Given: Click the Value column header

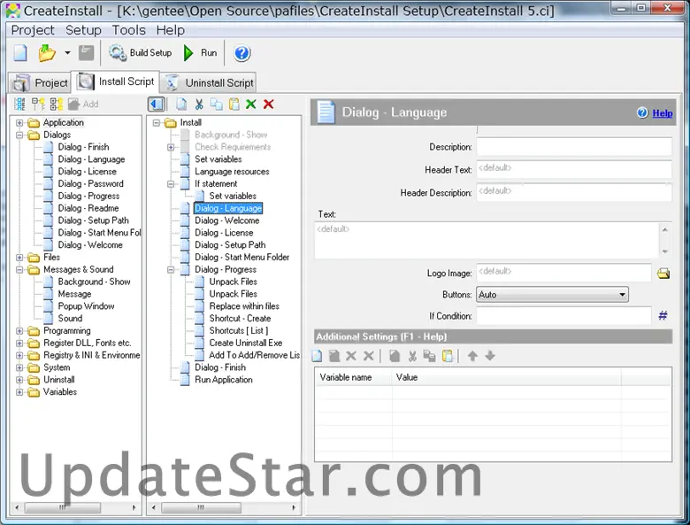Looking at the screenshot, I should coord(507,377).
